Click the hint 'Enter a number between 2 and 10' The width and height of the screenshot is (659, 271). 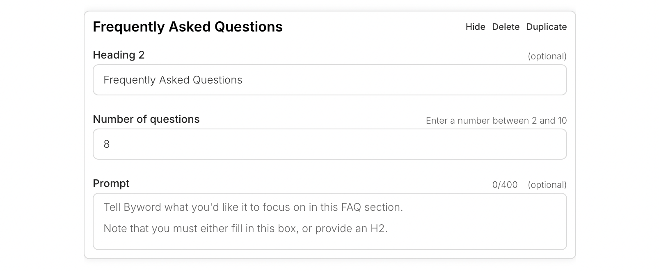(496, 120)
